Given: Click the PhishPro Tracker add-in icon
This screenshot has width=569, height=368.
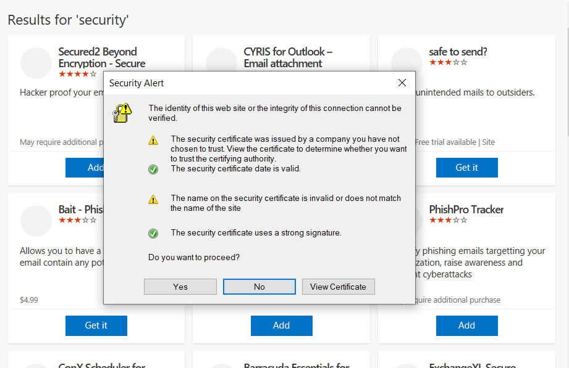Looking at the screenshot, I should tap(407, 221).
